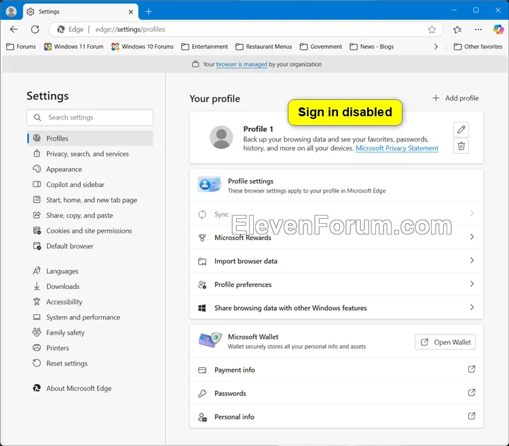Open the Government favorites folder
The width and height of the screenshot is (509, 446).
point(321,47)
